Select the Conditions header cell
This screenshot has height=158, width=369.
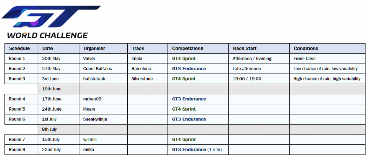[306, 49]
